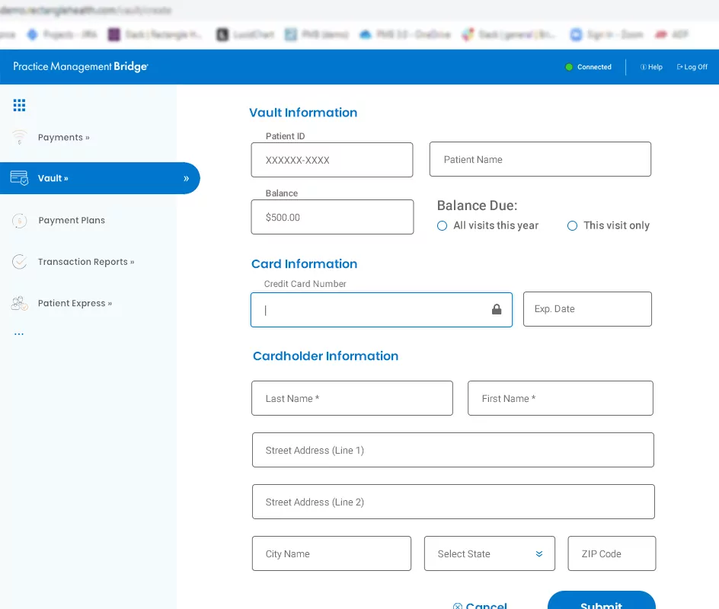Image resolution: width=719 pixels, height=609 pixels.
Task: Click the apps grid icon in sidebar
Action: click(x=19, y=105)
